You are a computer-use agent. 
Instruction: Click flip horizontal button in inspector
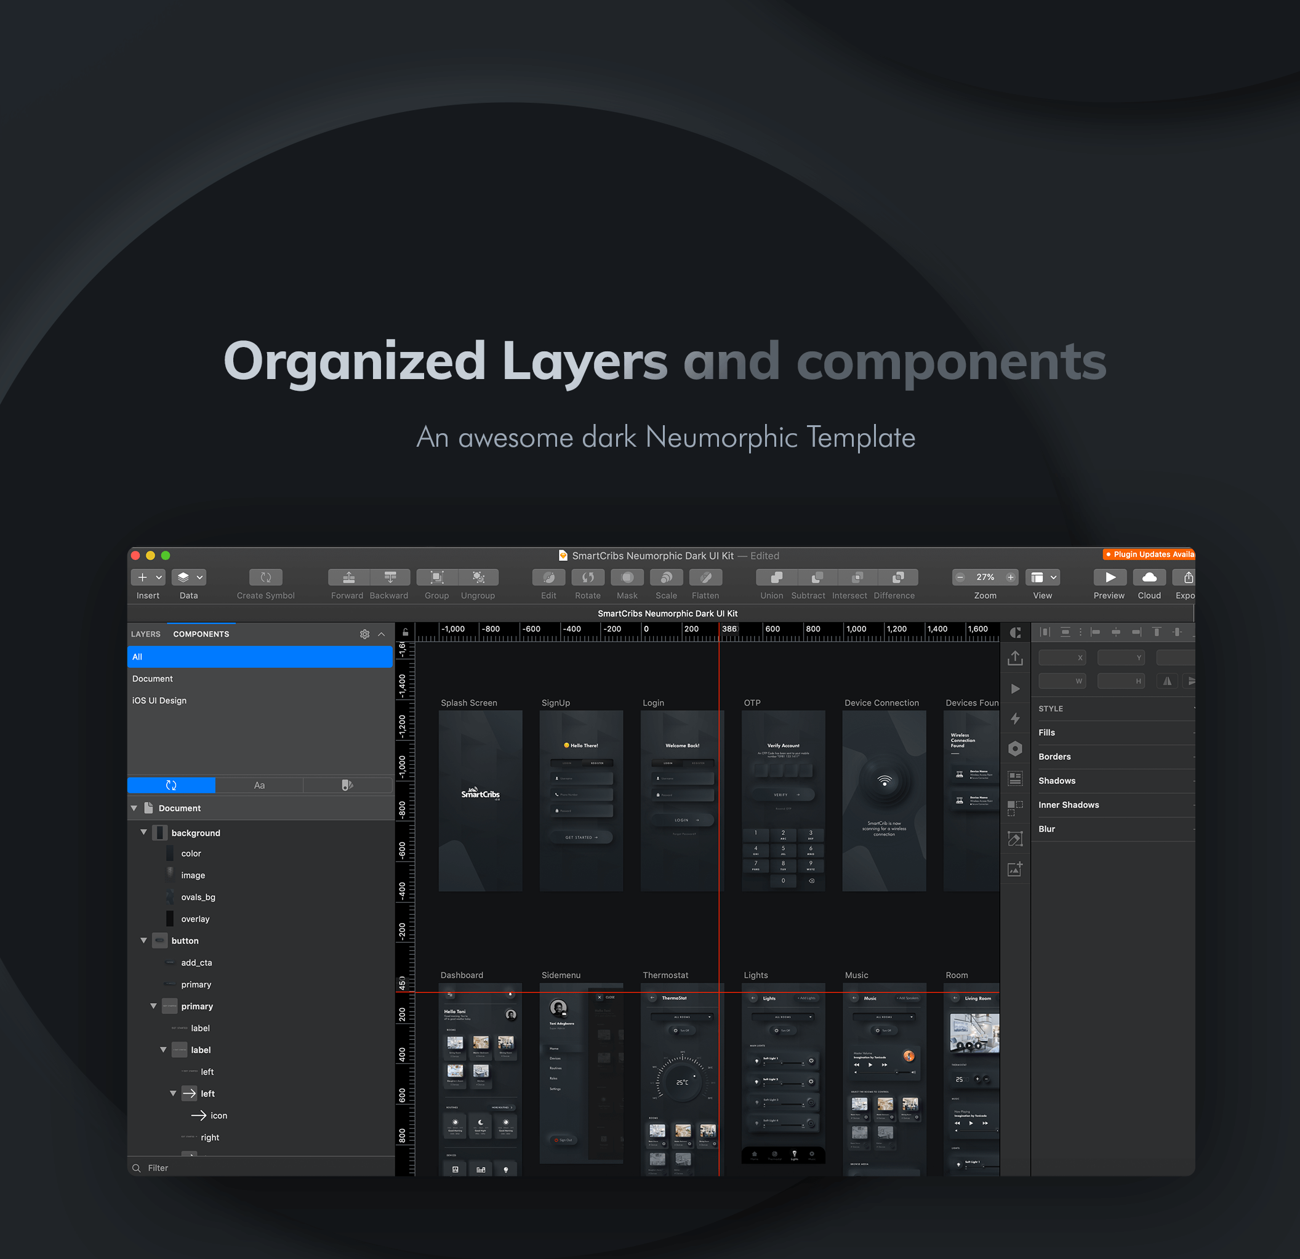click(x=1166, y=681)
